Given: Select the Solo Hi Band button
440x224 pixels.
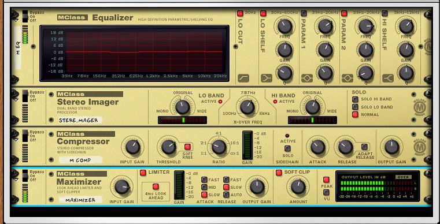Looking at the screenshot, I should click(355, 99).
